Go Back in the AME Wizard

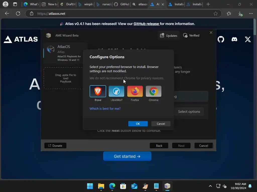click(159, 145)
